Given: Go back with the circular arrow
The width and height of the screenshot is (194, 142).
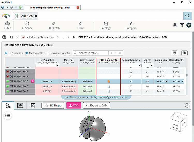Looking at the screenshot, I should click(x=4, y=37).
